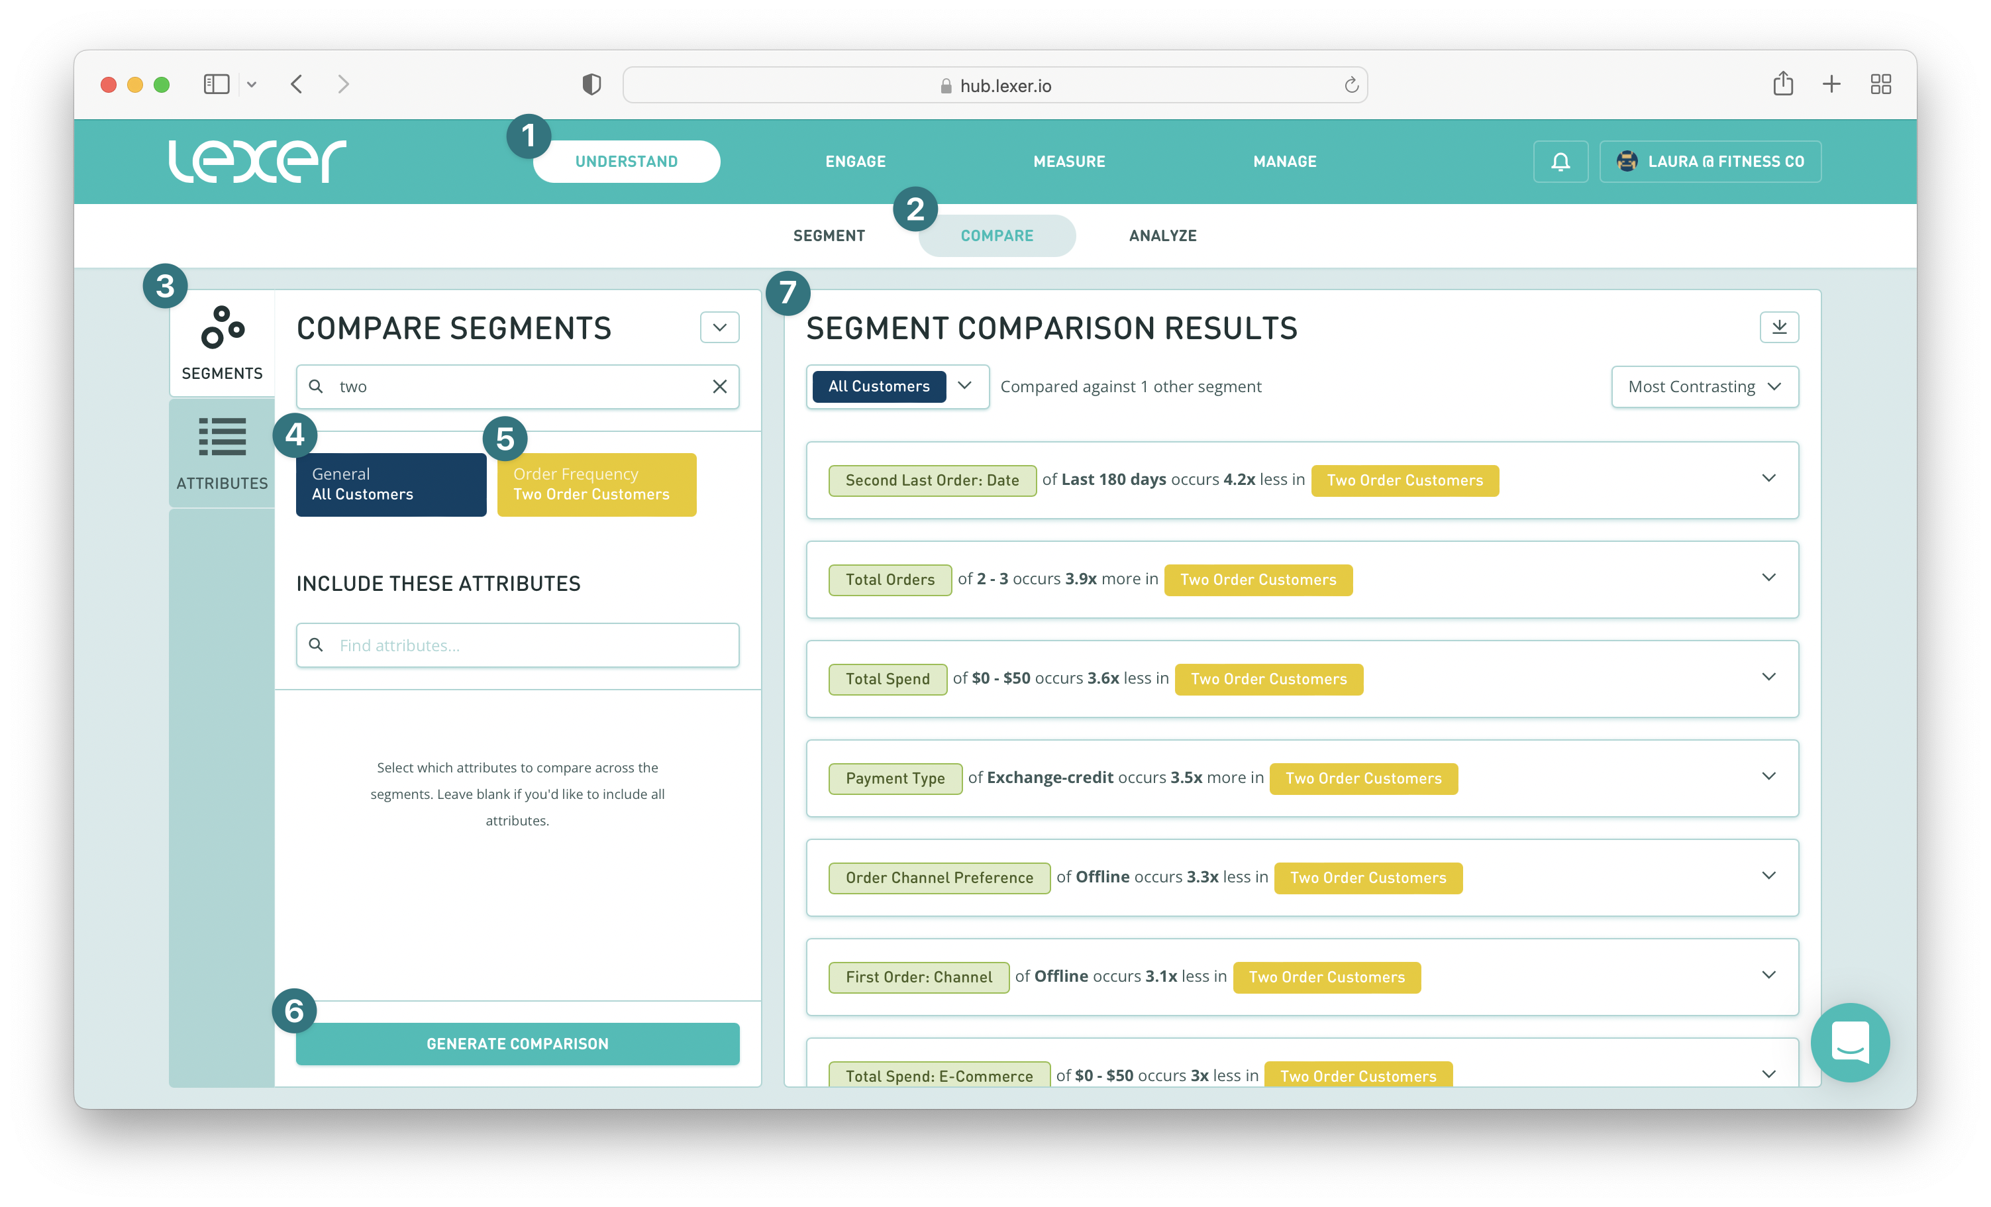Open the All Customers segment dropdown
Viewport: 1991px width, 1207px height.
pyautogui.click(x=965, y=386)
